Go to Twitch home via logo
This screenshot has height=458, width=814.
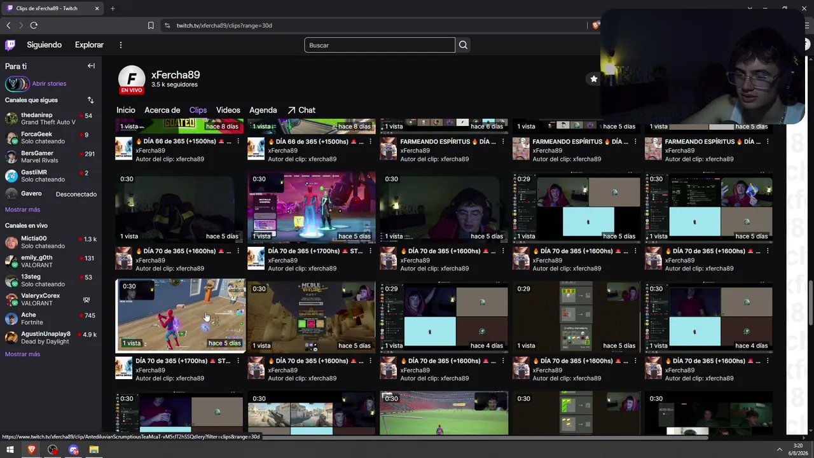click(x=10, y=45)
